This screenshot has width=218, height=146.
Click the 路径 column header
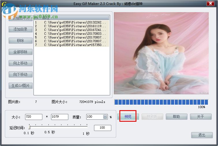tap(75, 18)
